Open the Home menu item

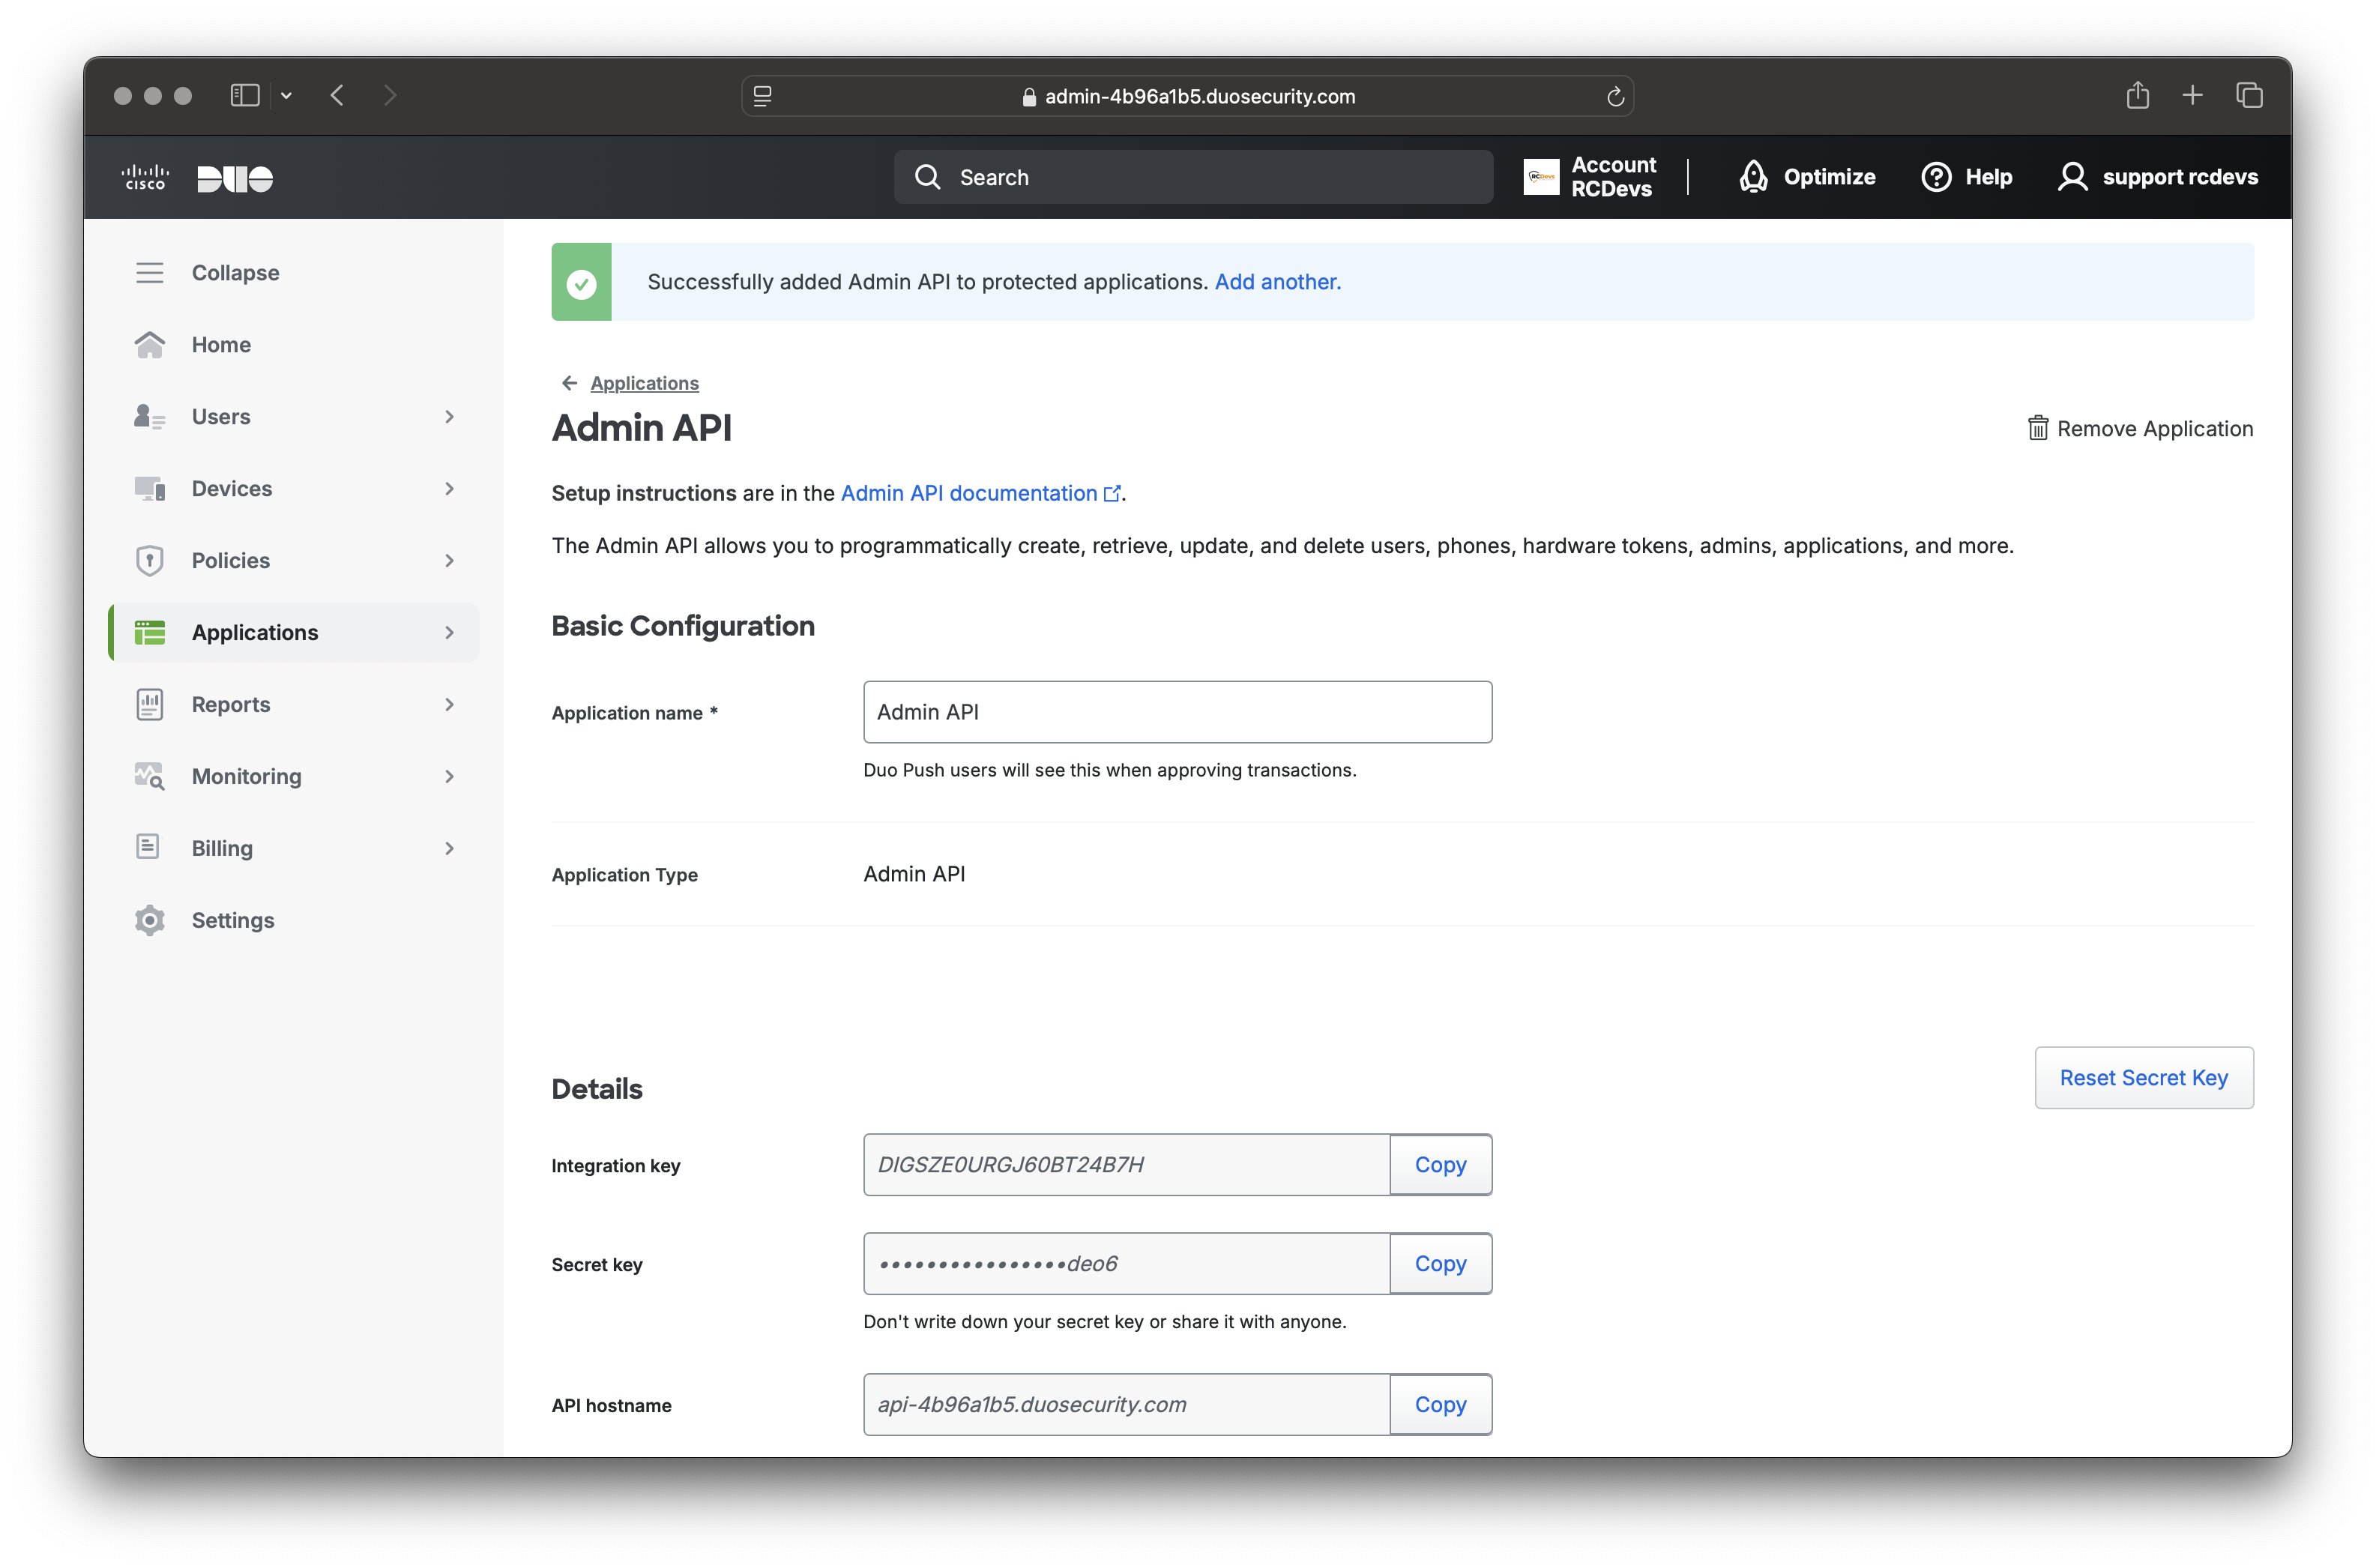tap(221, 345)
